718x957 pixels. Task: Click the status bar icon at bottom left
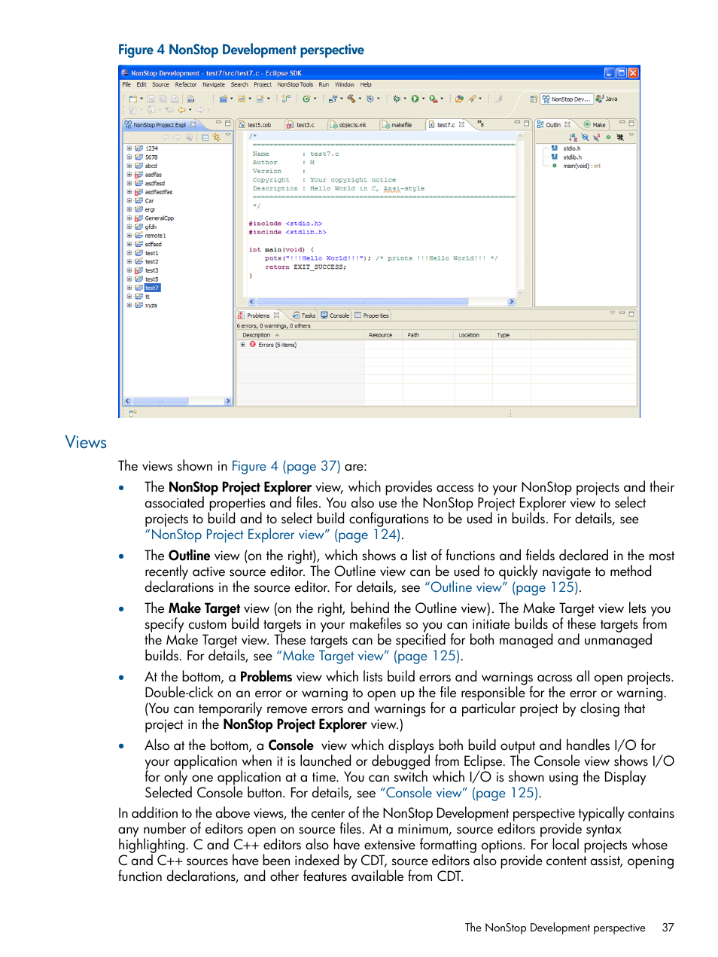(x=132, y=413)
